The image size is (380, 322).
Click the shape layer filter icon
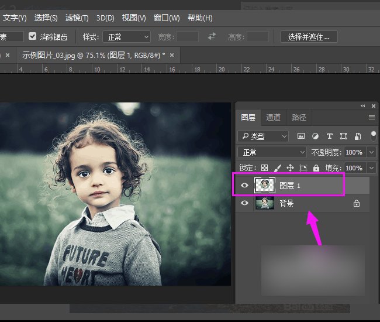tap(343, 136)
